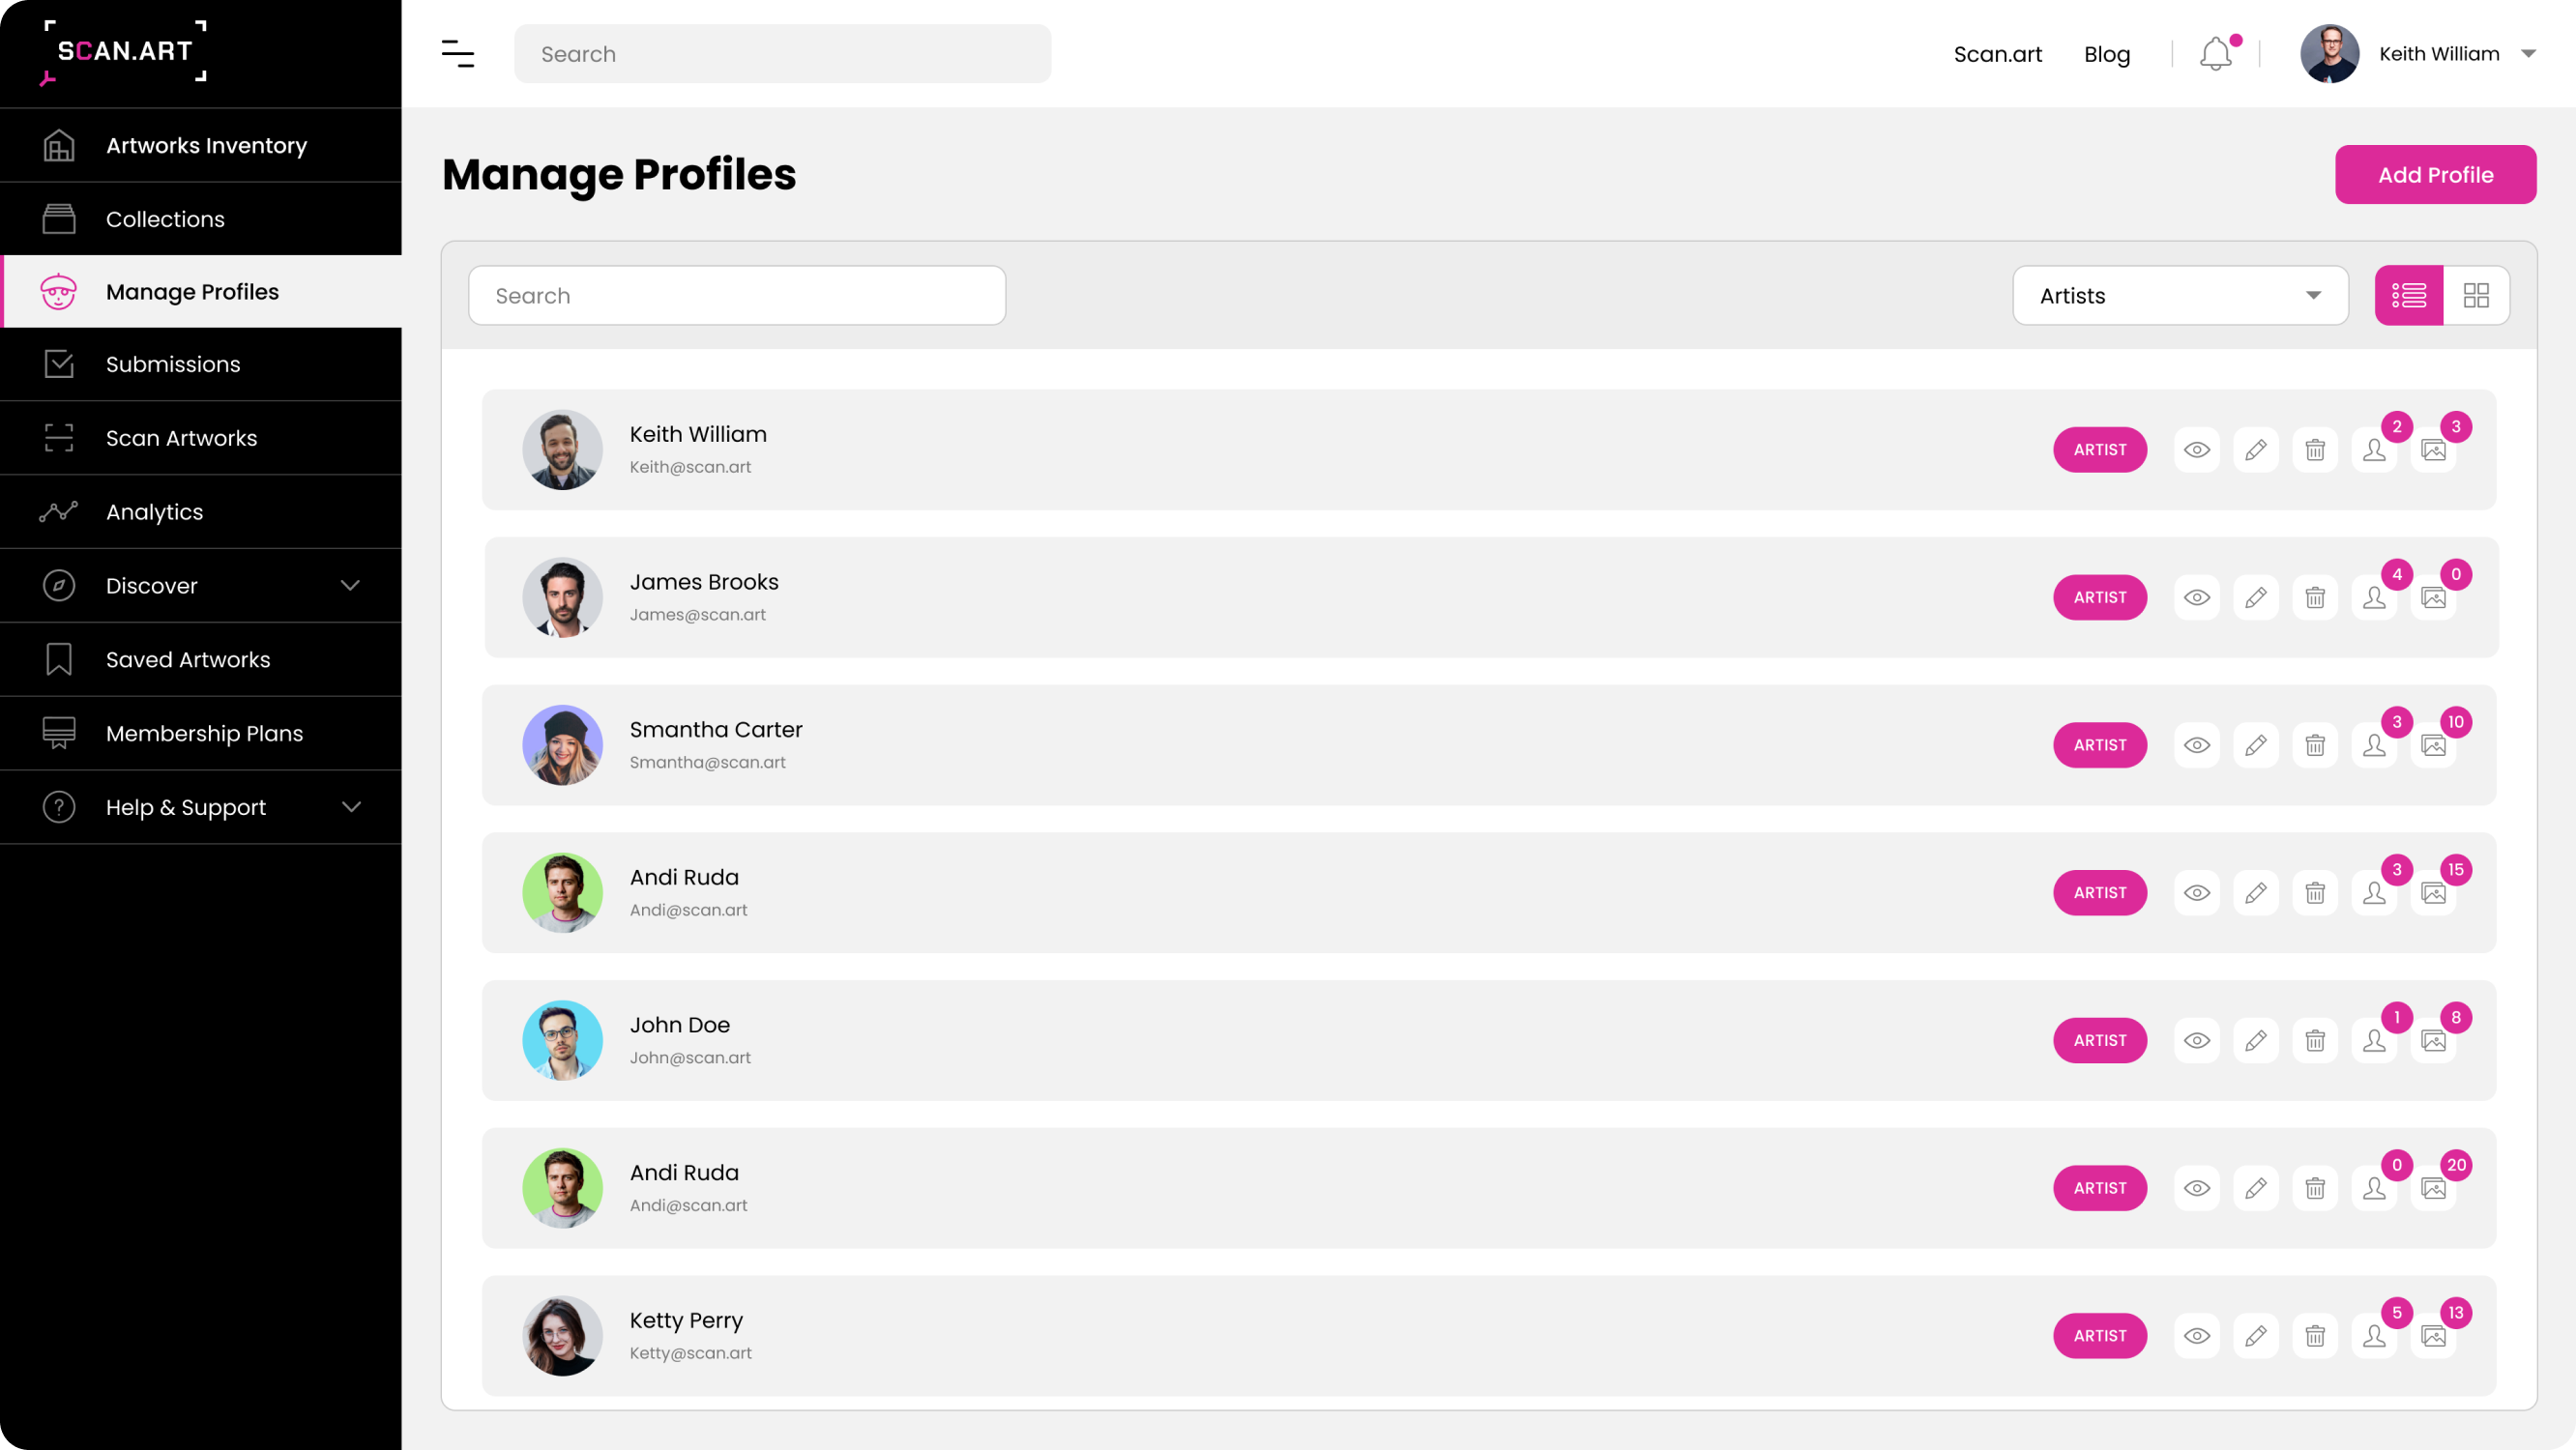Click the Add Profile button
This screenshot has height=1450, width=2576.
pyautogui.click(x=2435, y=174)
